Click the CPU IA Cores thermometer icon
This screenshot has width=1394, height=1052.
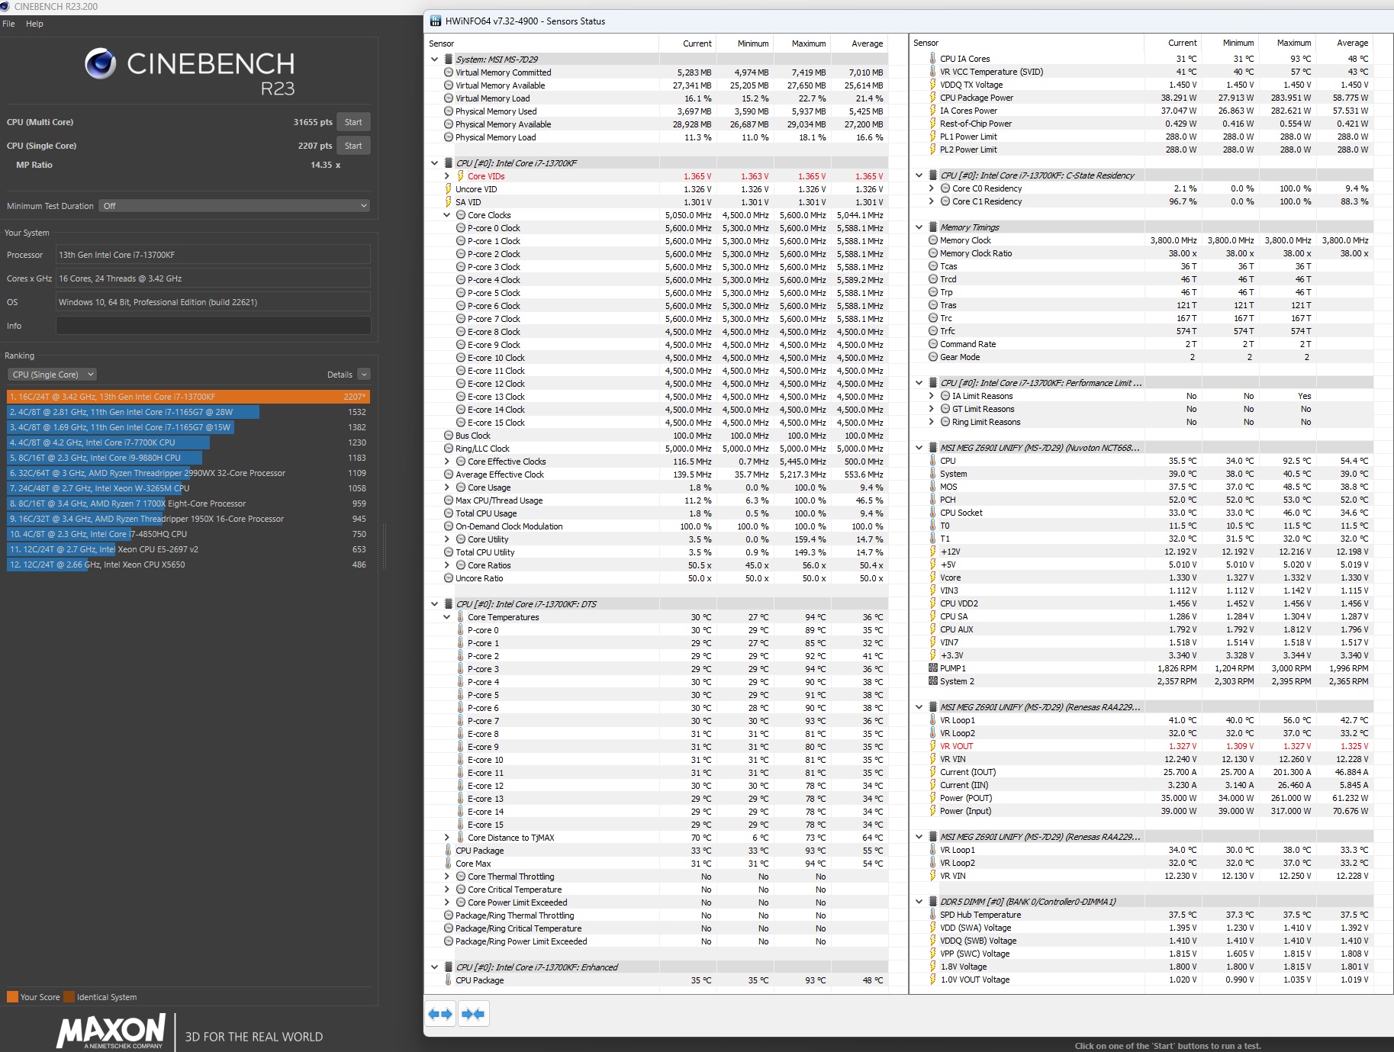pos(933,59)
